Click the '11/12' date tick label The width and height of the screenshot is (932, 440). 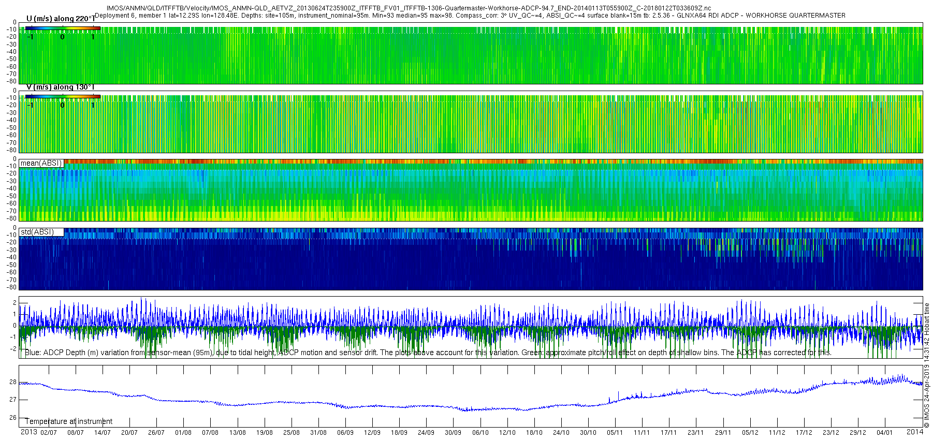(x=777, y=433)
